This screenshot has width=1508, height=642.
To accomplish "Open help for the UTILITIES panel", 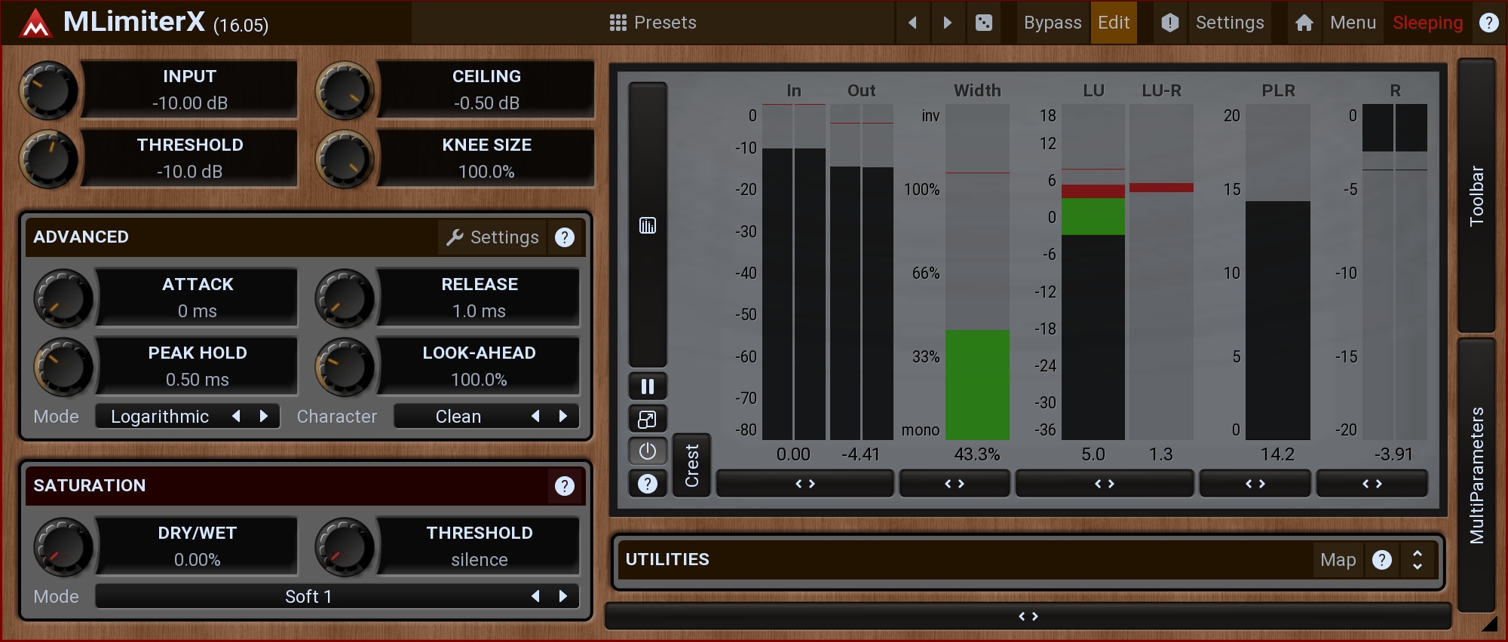I will tap(1382, 560).
